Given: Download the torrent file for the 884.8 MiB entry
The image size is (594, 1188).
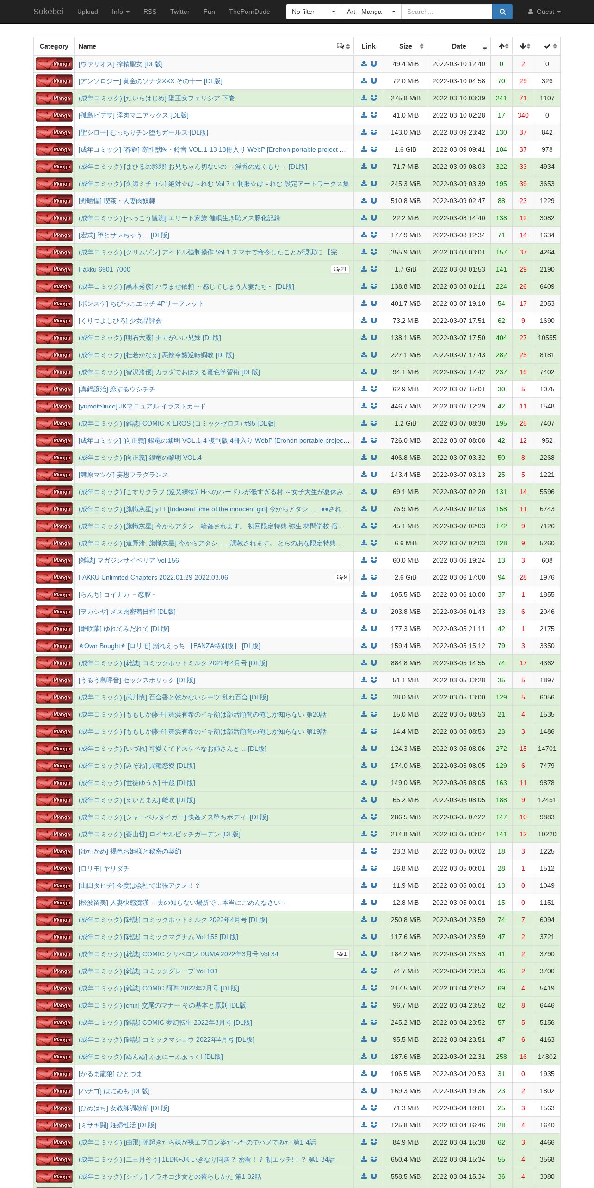Looking at the screenshot, I should [x=364, y=663].
